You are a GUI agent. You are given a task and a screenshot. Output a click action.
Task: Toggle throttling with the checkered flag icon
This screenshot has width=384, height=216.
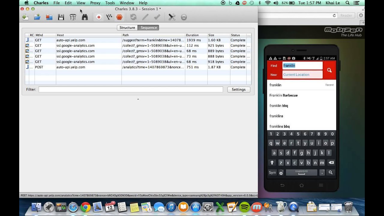pos(109,17)
